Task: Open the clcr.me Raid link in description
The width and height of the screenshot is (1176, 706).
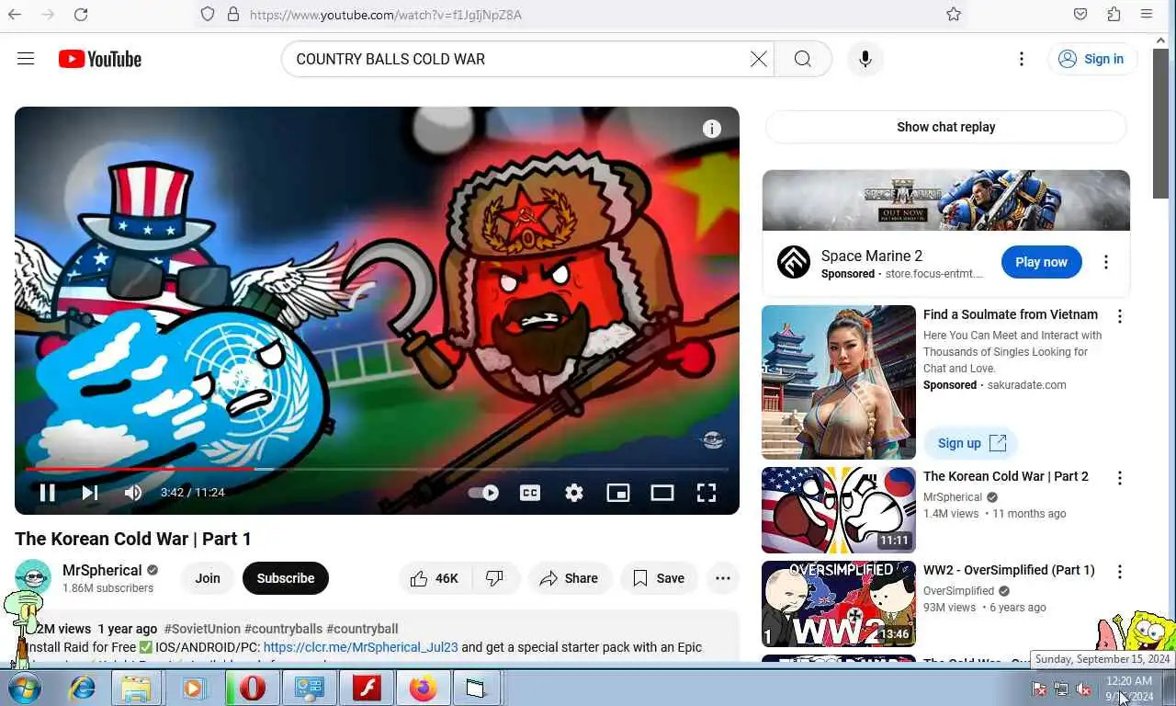Action: click(x=361, y=647)
